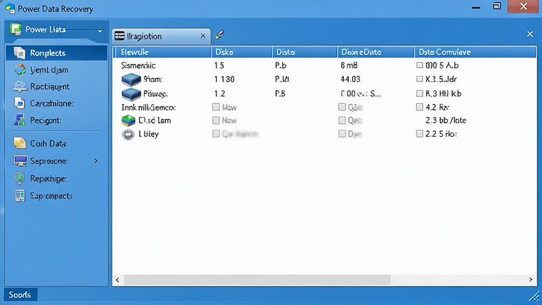Check the Disko box in L biey row
The height and width of the screenshot is (305, 542).
[x=216, y=133]
